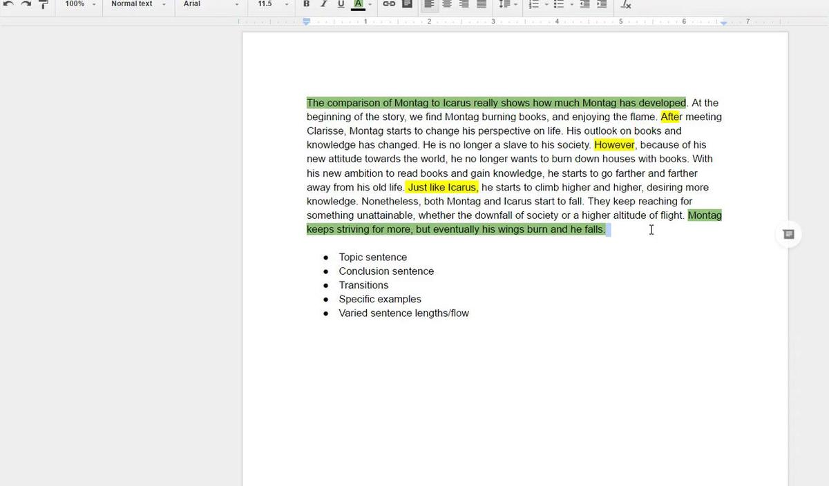Click bullet item 'Specific examples'

380,299
